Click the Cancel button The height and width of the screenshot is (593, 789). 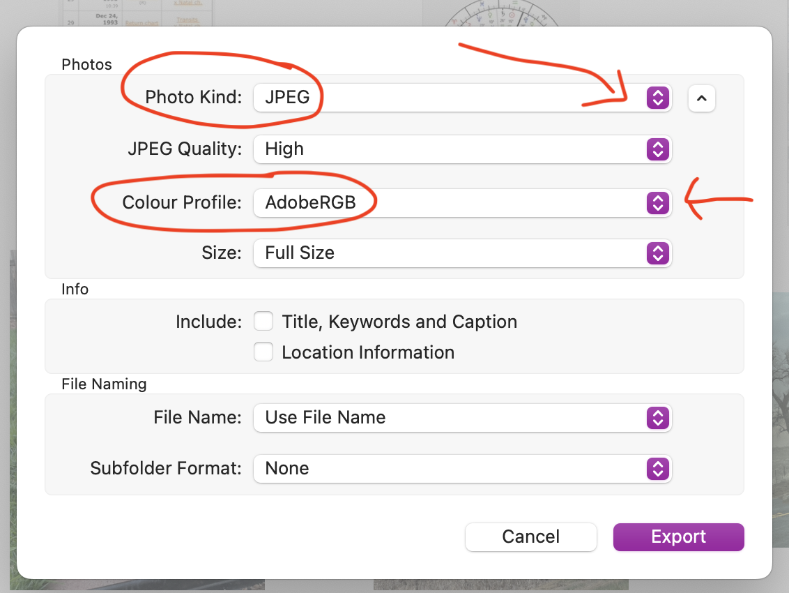coord(530,536)
